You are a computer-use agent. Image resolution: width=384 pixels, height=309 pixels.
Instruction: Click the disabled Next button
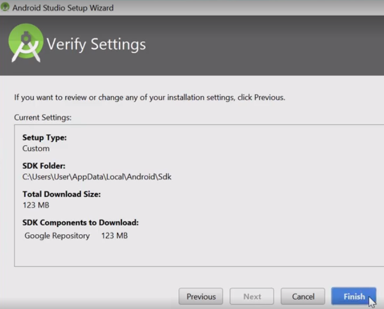(252, 296)
